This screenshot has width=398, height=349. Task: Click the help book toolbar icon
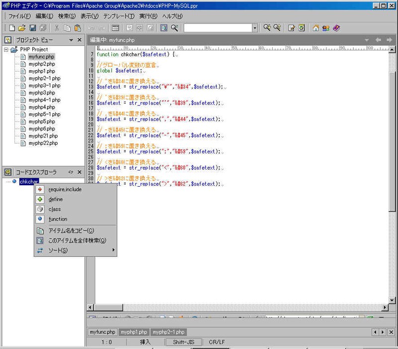(x=336, y=28)
